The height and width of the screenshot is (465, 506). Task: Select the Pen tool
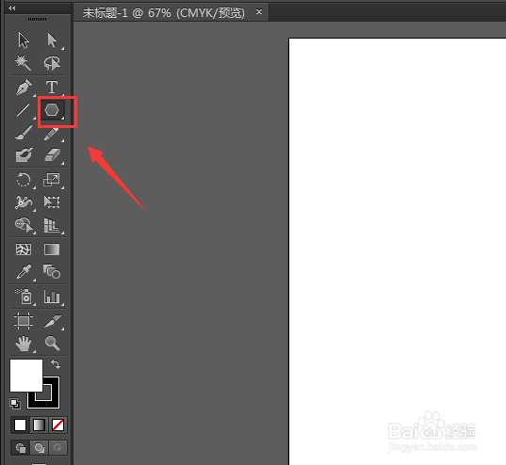[24, 87]
